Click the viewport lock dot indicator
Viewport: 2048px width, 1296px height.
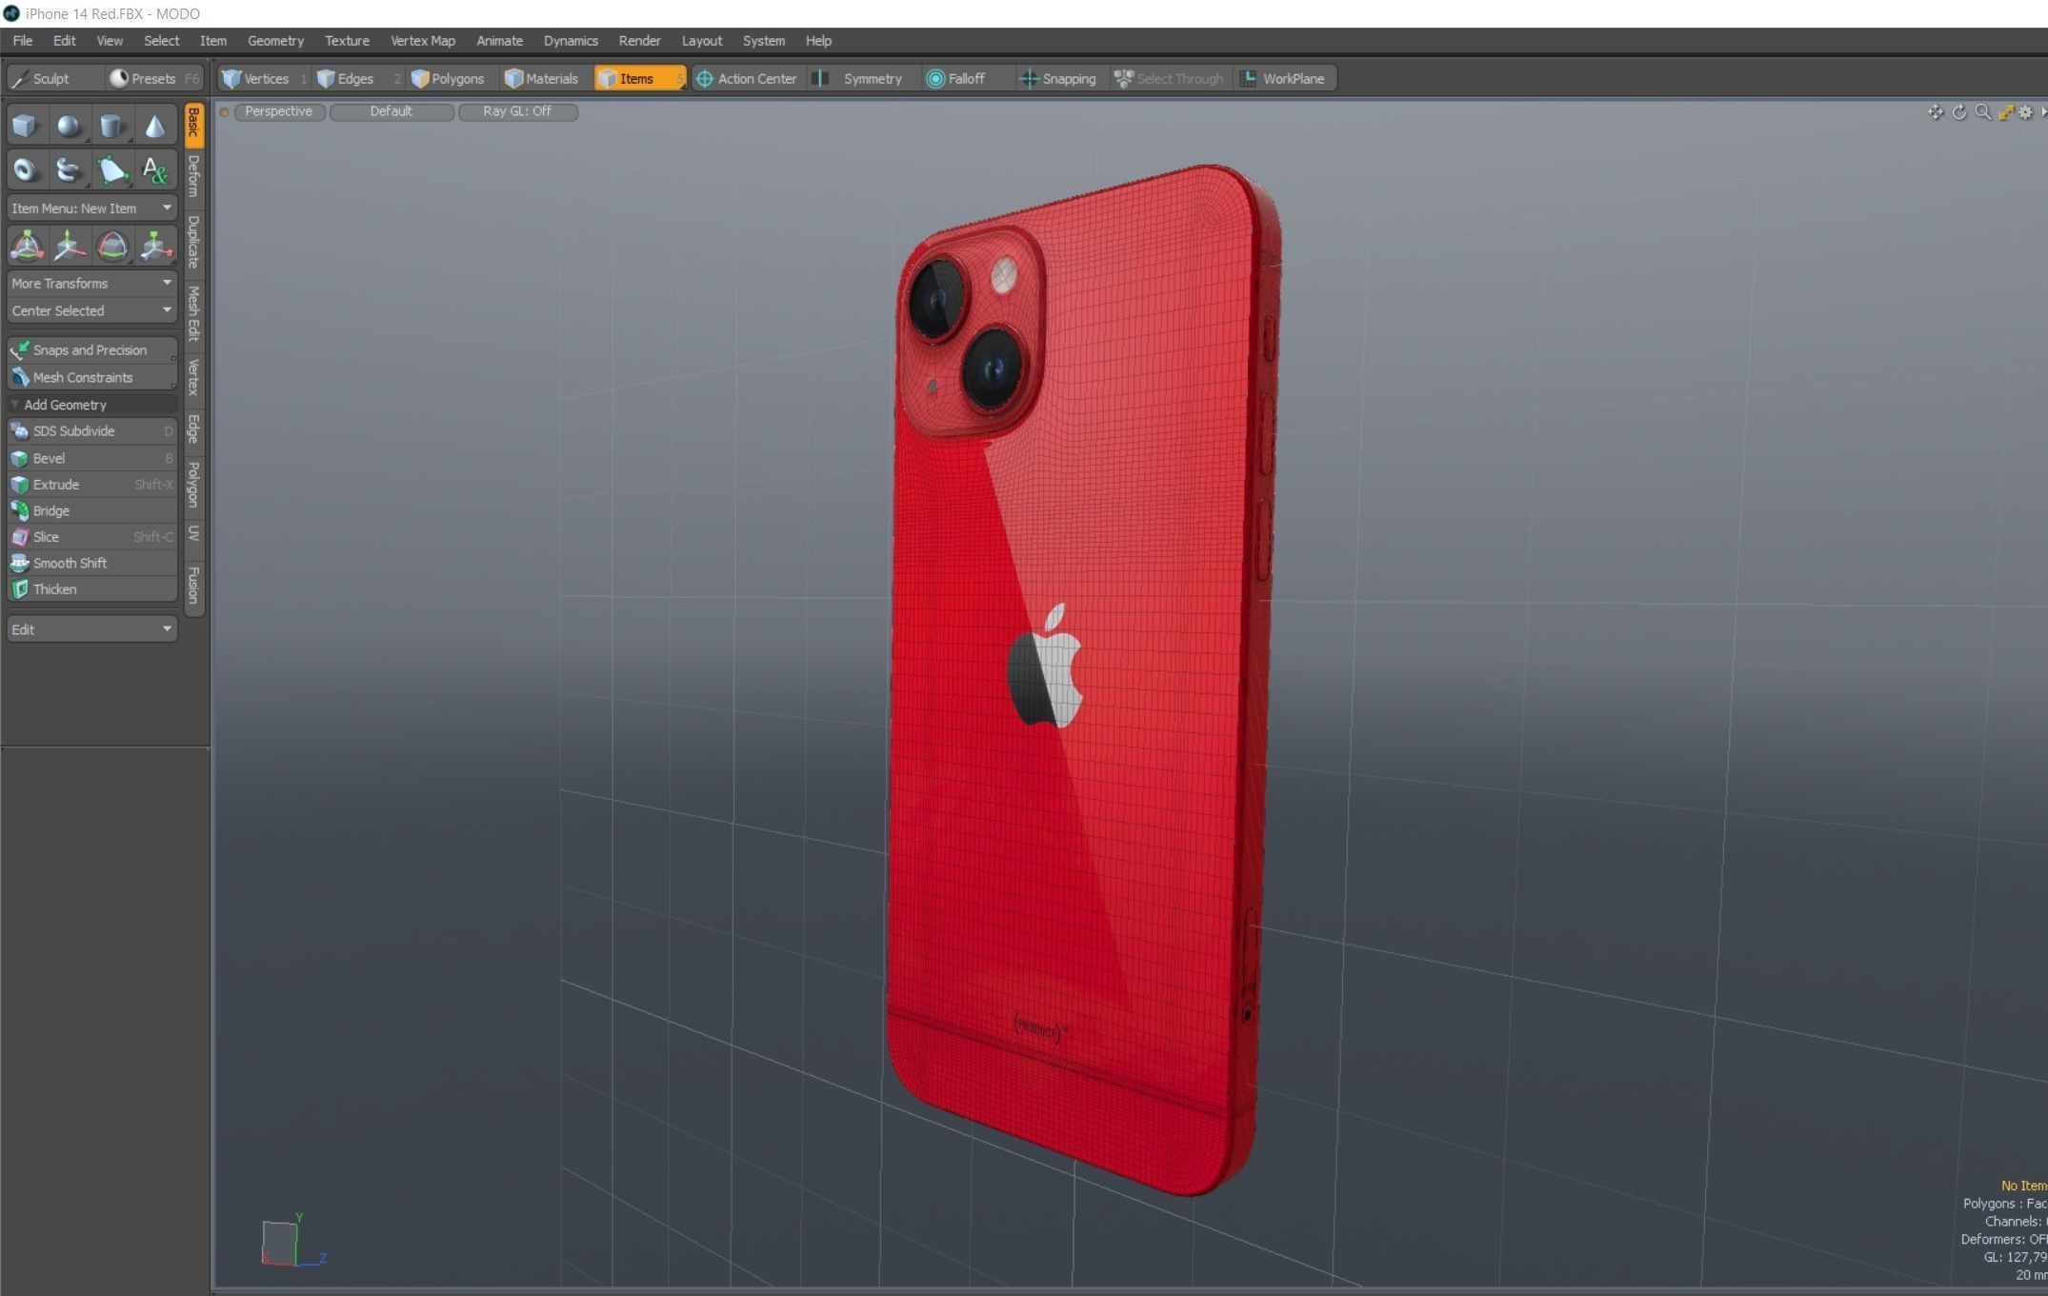[x=224, y=112]
